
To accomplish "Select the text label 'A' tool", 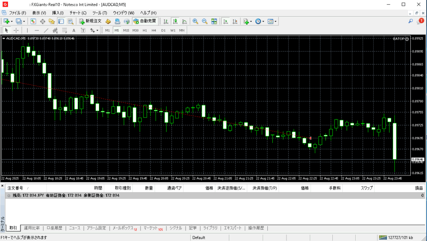I will click(x=74, y=30).
